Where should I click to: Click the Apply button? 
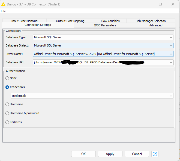coord(110,154)
